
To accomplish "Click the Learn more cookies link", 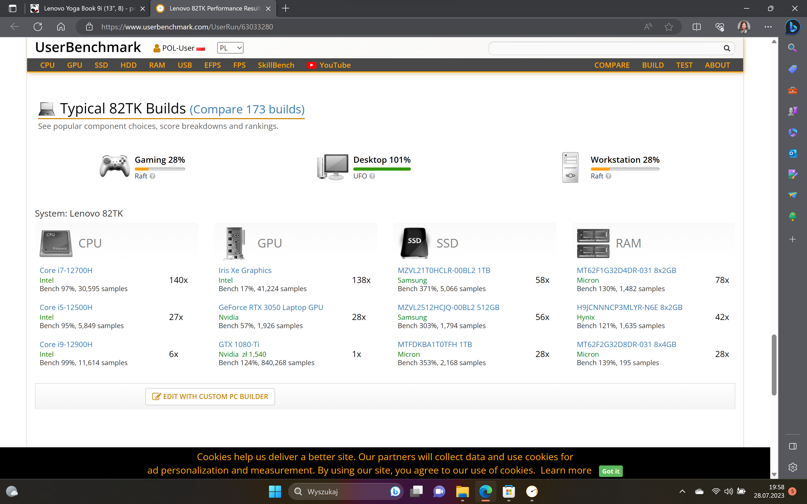I will point(566,470).
